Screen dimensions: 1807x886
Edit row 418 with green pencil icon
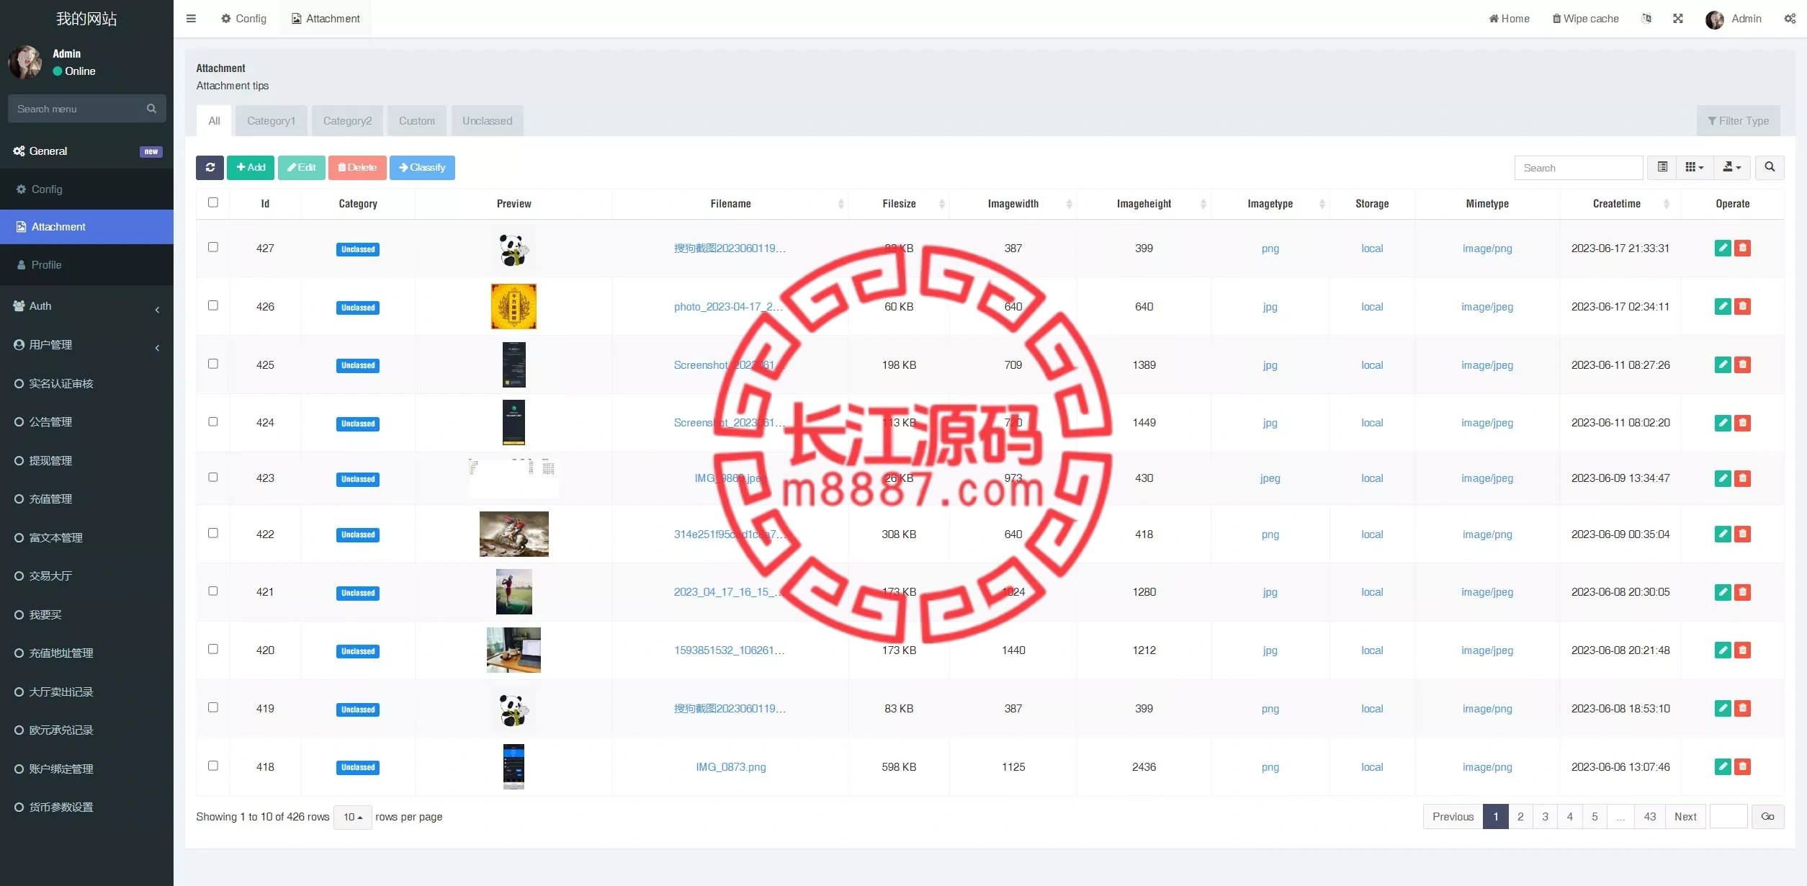tap(1723, 766)
